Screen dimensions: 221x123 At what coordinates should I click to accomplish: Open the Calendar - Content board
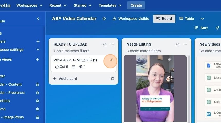tap(11, 84)
